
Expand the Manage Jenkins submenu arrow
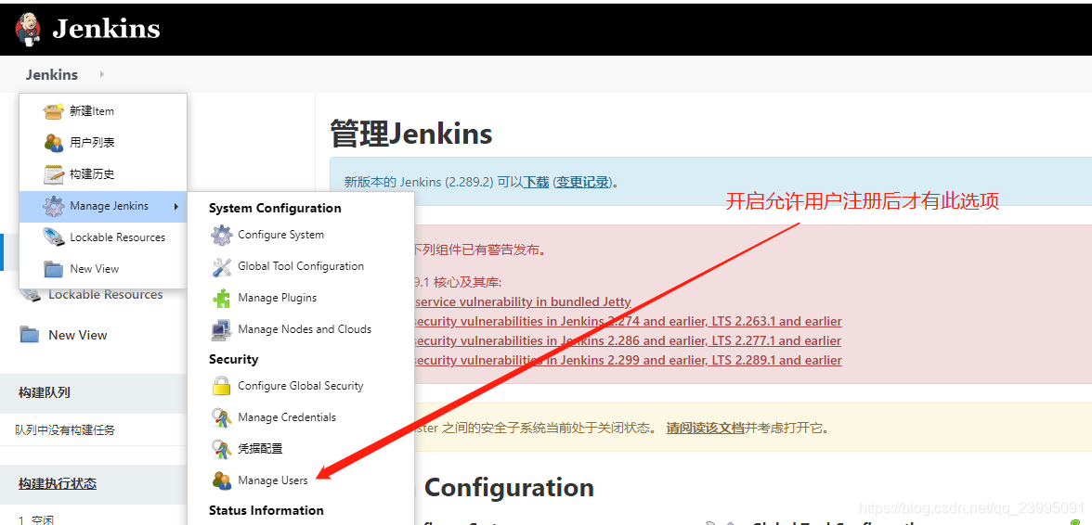tap(176, 207)
